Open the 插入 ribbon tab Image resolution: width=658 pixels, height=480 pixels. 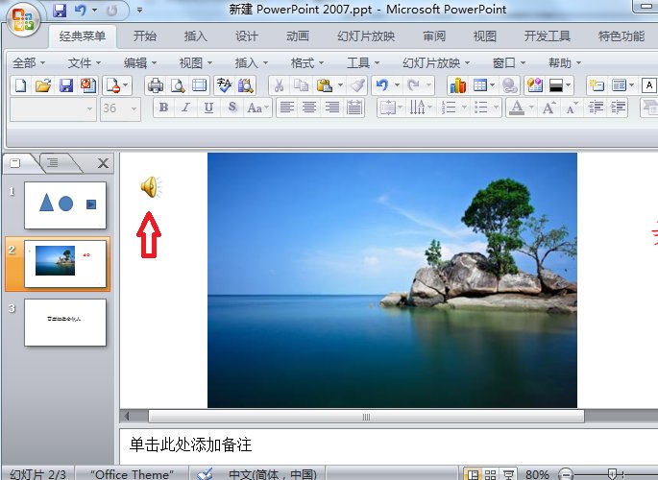pyautogui.click(x=196, y=36)
